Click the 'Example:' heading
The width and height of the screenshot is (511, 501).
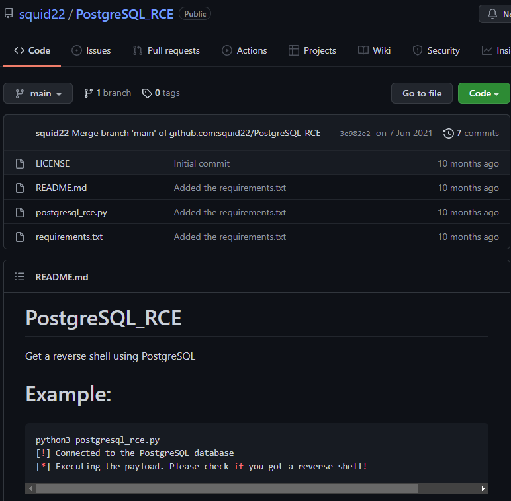click(x=68, y=394)
